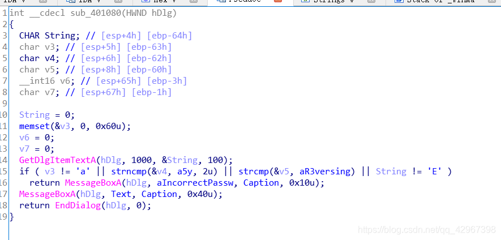Open the a5y string reference
This screenshot has width=501, height=240.
click(x=185, y=172)
